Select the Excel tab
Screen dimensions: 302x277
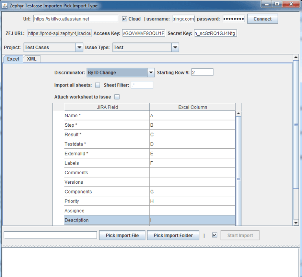(13, 59)
